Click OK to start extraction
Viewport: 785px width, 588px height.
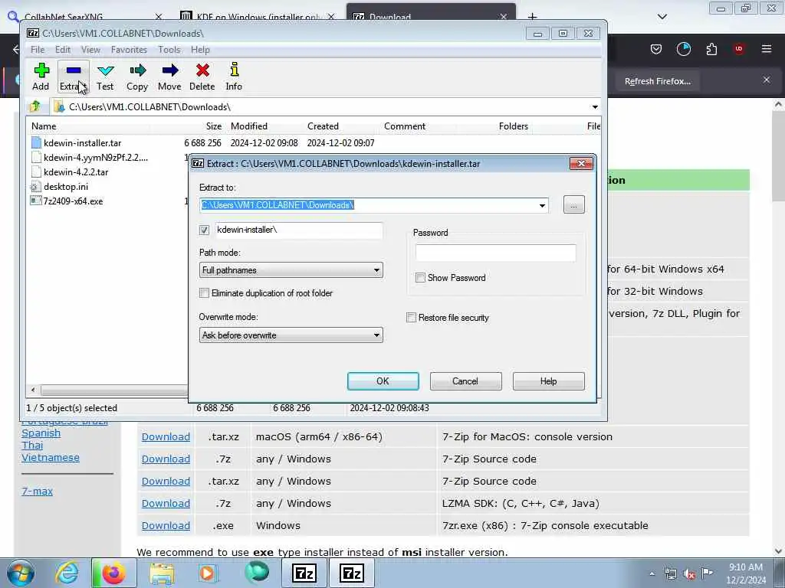(x=383, y=381)
